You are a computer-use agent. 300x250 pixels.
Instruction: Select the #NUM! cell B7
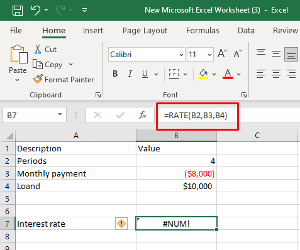click(176, 224)
